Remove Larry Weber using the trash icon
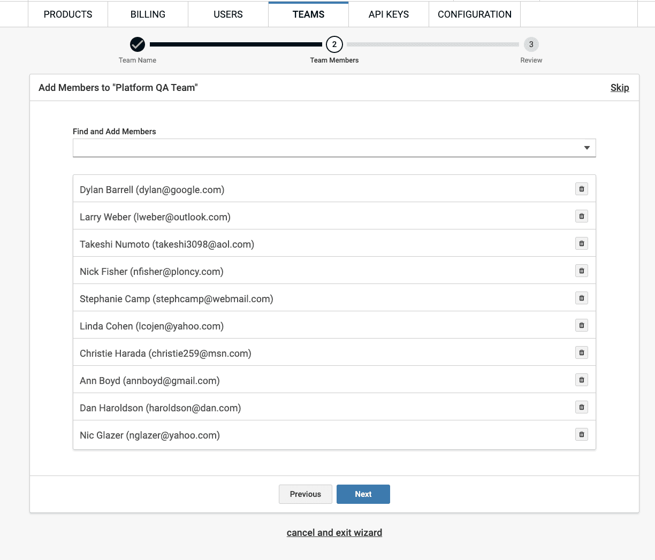Viewport: 655px width, 560px height. (581, 216)
